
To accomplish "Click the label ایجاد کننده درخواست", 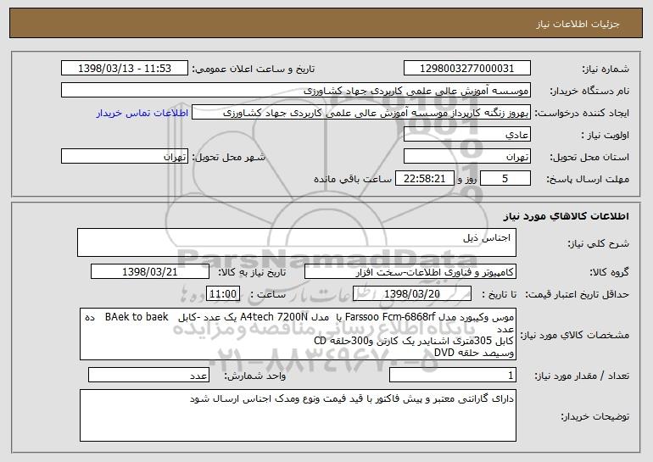I will [x=582, y=114].
